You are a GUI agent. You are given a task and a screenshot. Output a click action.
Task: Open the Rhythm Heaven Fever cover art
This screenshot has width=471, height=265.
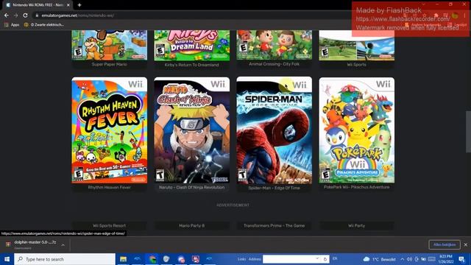point(110,130)
